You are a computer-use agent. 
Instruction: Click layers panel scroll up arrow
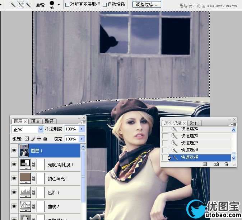click(x=83, y=147)
